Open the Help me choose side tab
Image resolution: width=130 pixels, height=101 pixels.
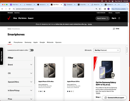point(1,56)
